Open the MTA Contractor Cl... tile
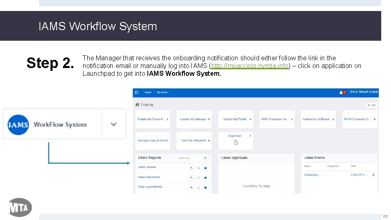Viewport: 391px width, 220px height. point(360,119)
